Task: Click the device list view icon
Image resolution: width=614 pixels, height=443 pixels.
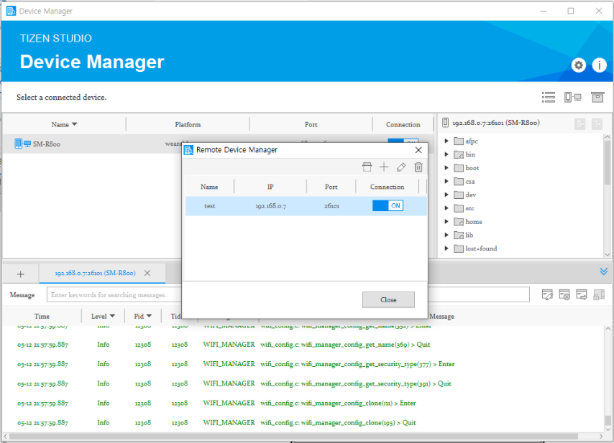Action: click(548, 97)
